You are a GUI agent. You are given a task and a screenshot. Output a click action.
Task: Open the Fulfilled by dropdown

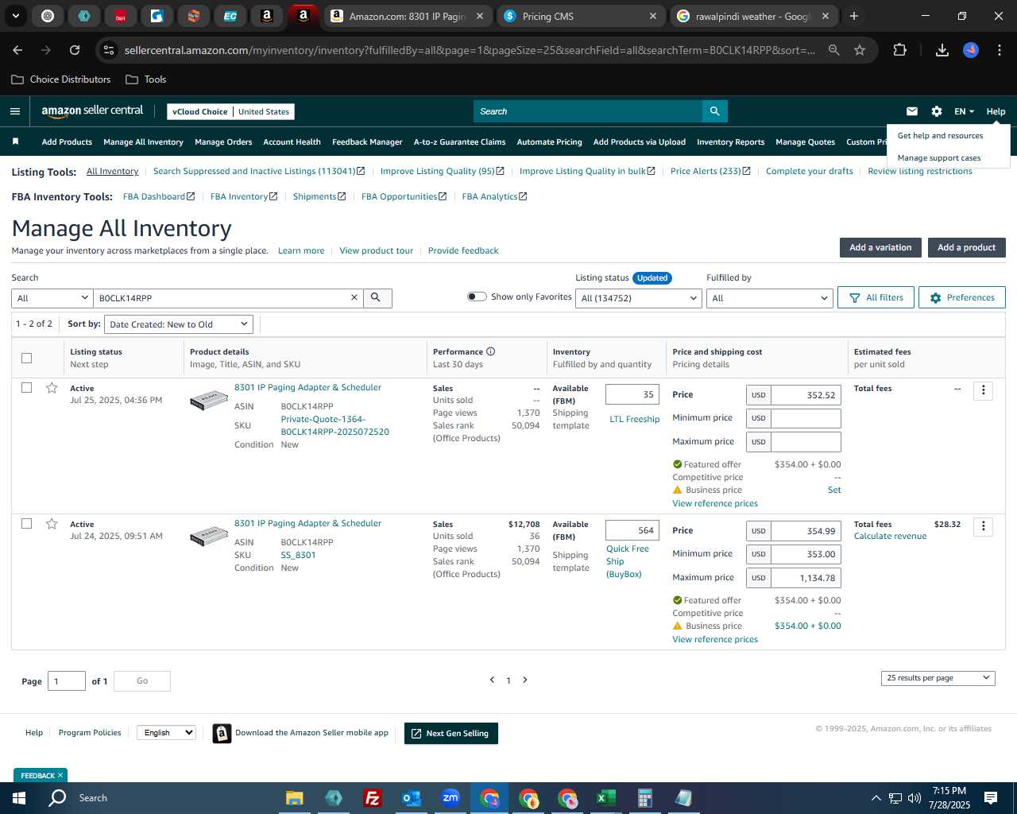click(769, 298)
